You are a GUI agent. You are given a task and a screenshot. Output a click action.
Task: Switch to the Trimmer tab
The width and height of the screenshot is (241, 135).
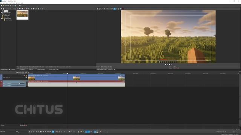pos(110,69)
